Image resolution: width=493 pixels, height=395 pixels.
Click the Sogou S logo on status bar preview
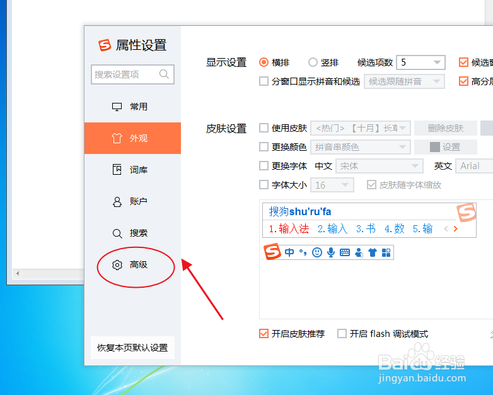pos(272,252)
